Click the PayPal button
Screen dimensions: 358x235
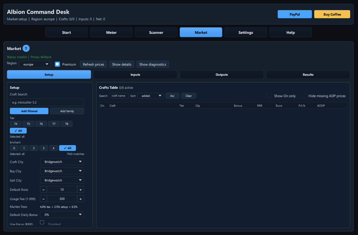[x=295, y=14]
